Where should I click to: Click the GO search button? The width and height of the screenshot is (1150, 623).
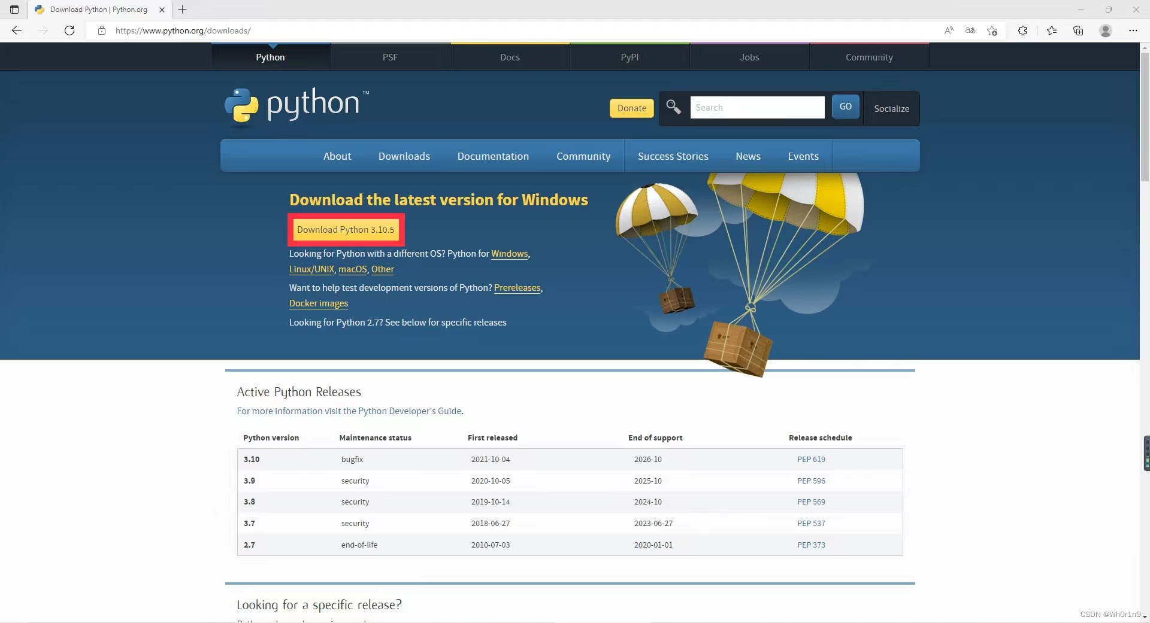(x=846, y=107)
